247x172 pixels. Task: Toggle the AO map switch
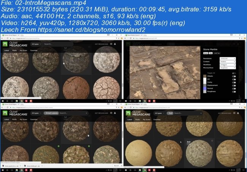pos(234,79)
